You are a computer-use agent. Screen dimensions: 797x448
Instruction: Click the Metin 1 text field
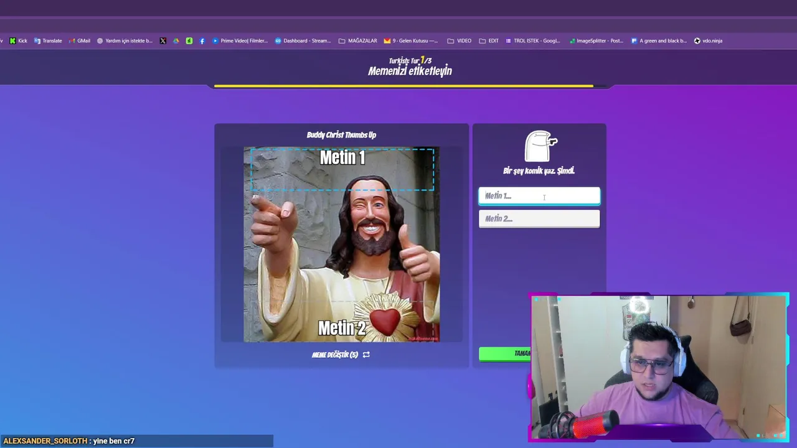539,196
